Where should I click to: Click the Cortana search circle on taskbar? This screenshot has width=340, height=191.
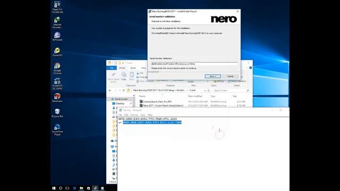tap(61, 188)
